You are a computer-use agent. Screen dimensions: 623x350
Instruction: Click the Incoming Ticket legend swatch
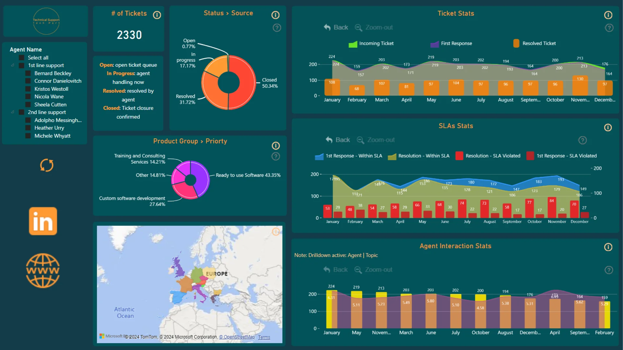click(x=353, y=44)
